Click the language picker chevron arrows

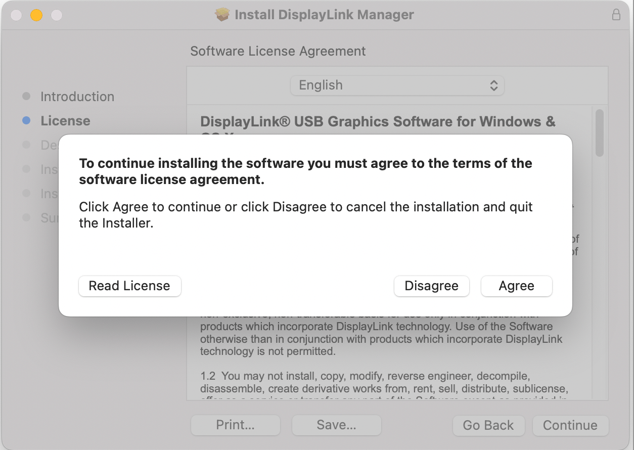pyautogui.click(x=494, y=85)
